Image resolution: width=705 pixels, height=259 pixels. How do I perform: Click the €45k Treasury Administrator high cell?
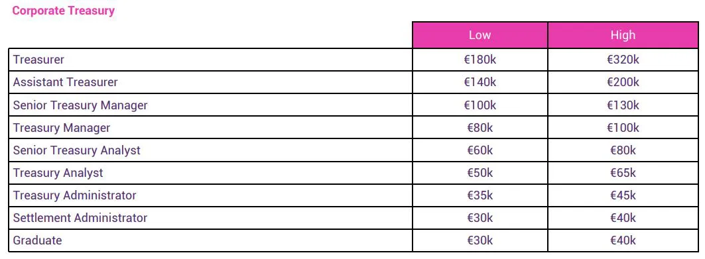click(x=623, y=195)
